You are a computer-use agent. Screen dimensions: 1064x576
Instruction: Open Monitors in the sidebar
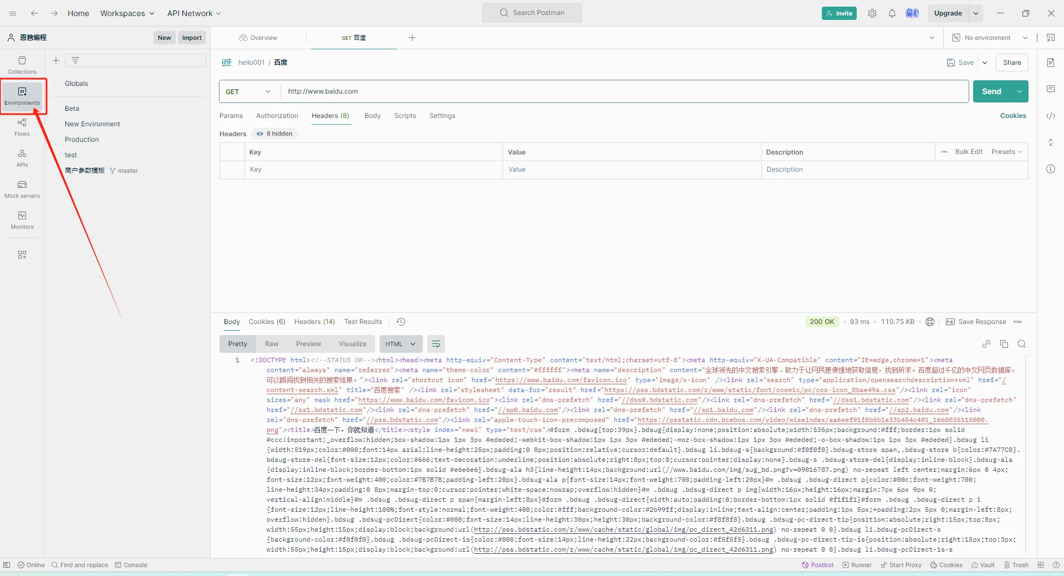(22, 220)
